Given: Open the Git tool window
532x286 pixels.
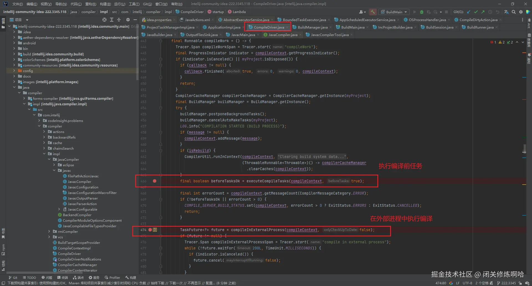Looking at the screenshot, I should pos(13,277).
